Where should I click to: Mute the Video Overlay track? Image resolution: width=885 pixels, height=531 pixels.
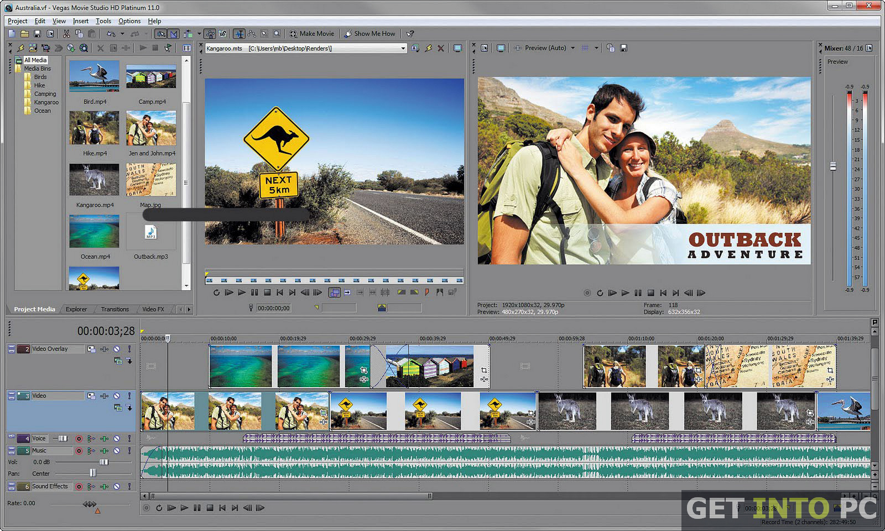pos(117,349)
